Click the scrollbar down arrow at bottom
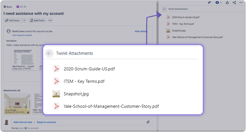 (157, 131)
